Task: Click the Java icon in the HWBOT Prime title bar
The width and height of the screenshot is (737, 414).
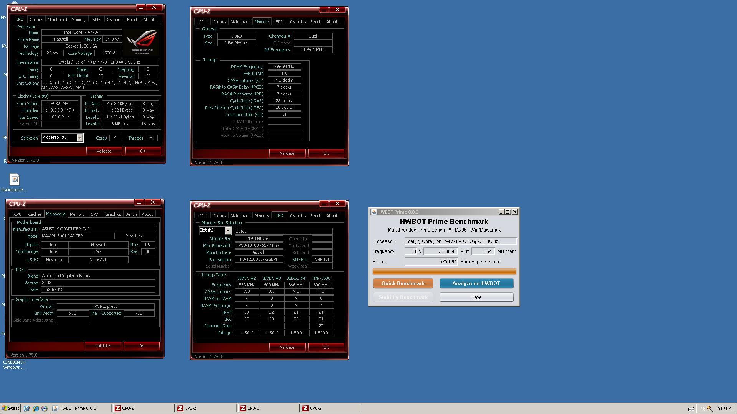Action: click(373, 212)
